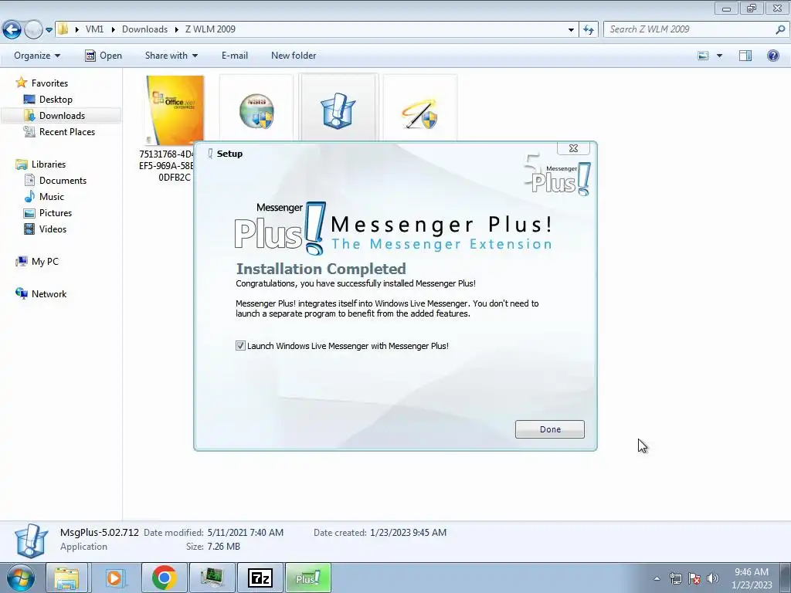Click VM1 in the address path
Image resolution: width=791 pixels, height=593 pixels.
[x=94, y=29]
